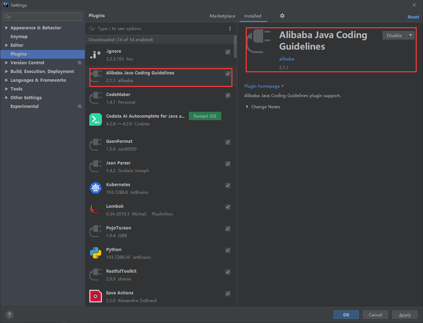This screenshot has height=323, width=423.
Task: Click the .ignore plugin icon
Action: point(95,55)
